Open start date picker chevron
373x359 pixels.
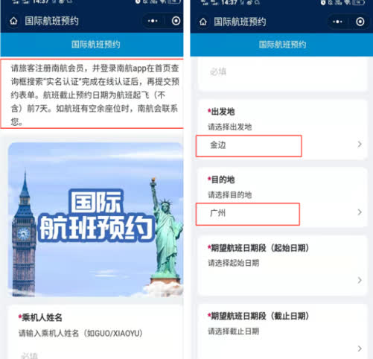[360, 280]
